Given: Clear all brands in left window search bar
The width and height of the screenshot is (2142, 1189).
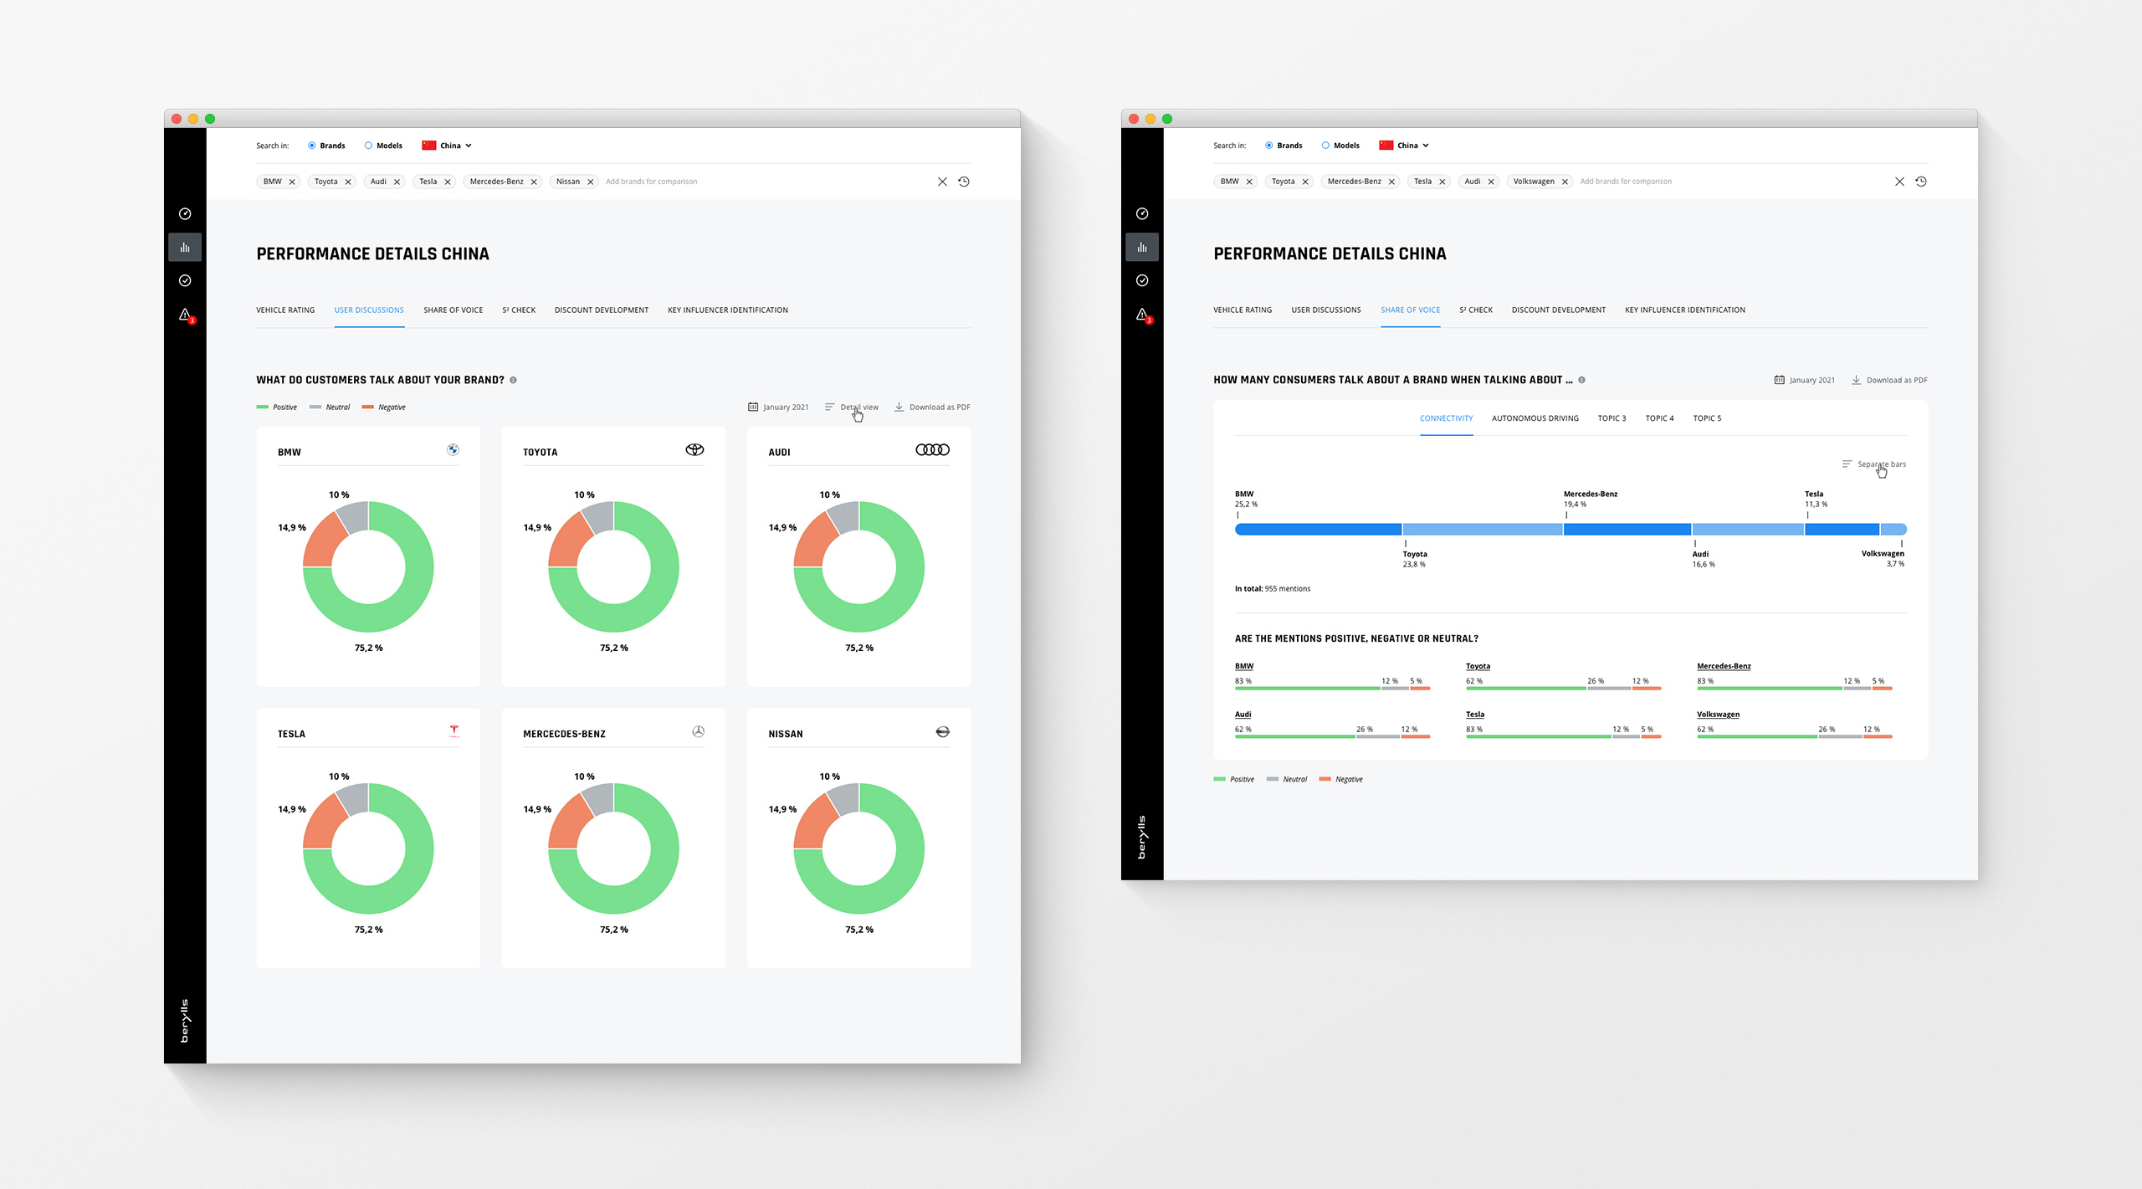Looking at the screenshot, I should coord(942,182).
